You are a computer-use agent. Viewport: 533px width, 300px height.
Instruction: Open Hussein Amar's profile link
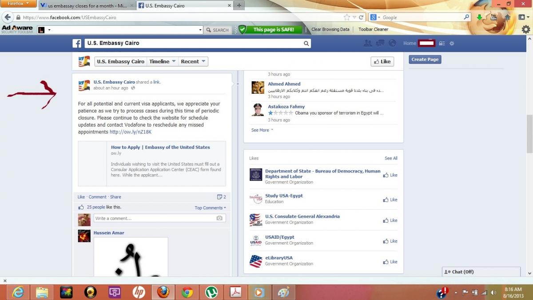(x=109, y=233)
